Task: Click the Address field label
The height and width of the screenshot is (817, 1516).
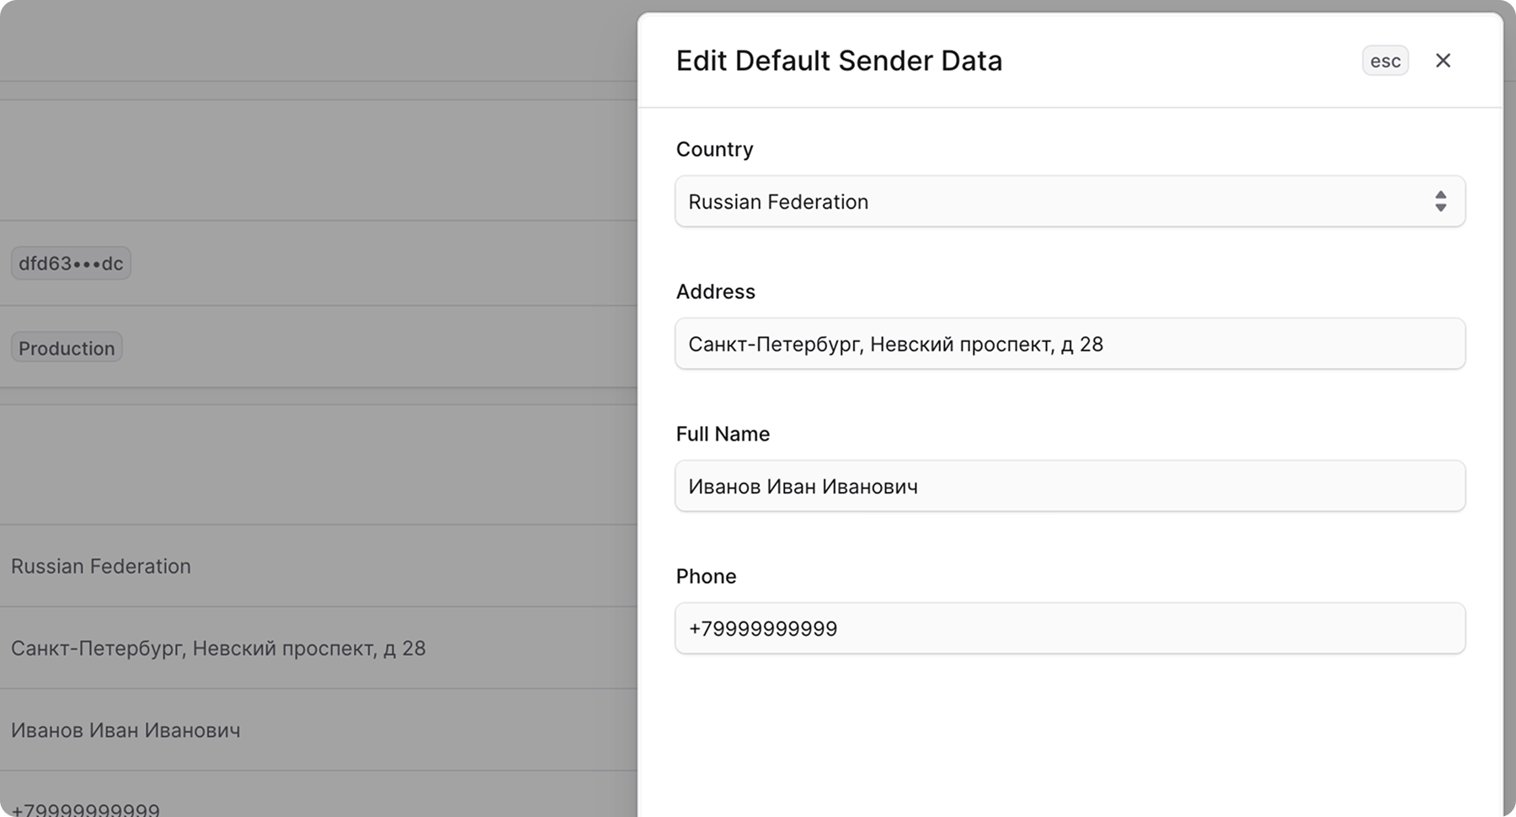Action: pos(715,291)
